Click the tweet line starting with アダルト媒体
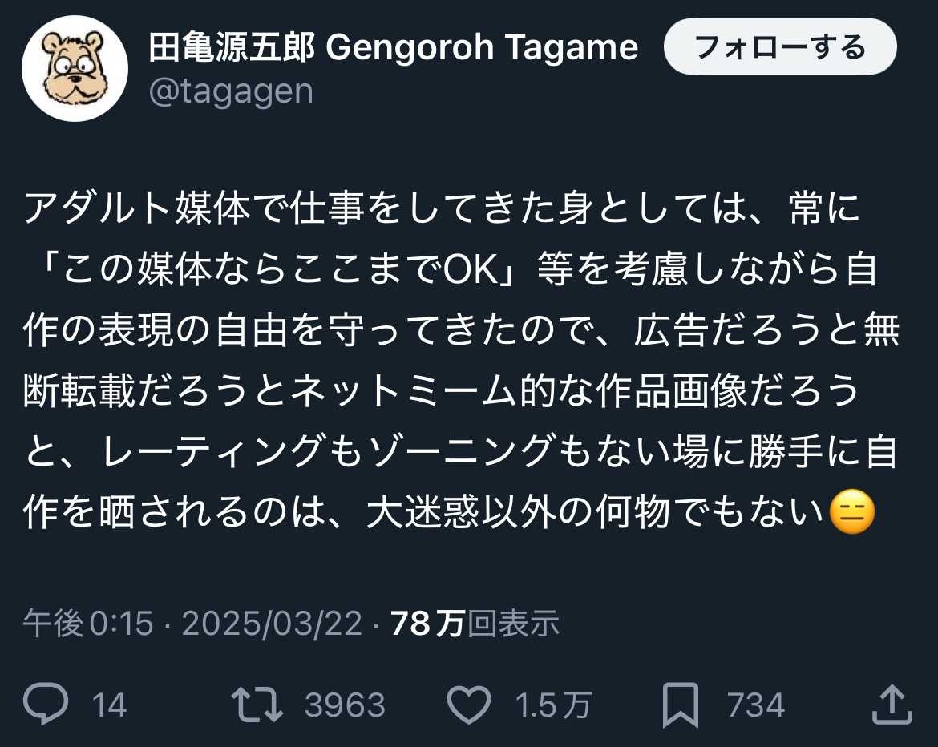This screenshot has height=747, width=938. (441, 210)
